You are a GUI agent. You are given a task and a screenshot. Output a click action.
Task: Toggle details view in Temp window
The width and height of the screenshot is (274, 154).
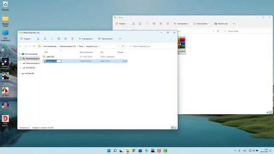[x=267, y=113]
